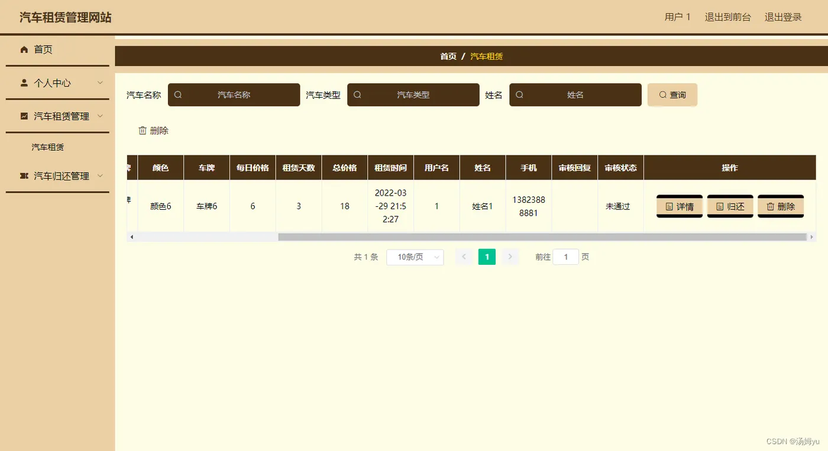The width and height of the screenshot is (828, 451).
Task: Click the 汽车名称 input field
Action: (x=234, y=95)
